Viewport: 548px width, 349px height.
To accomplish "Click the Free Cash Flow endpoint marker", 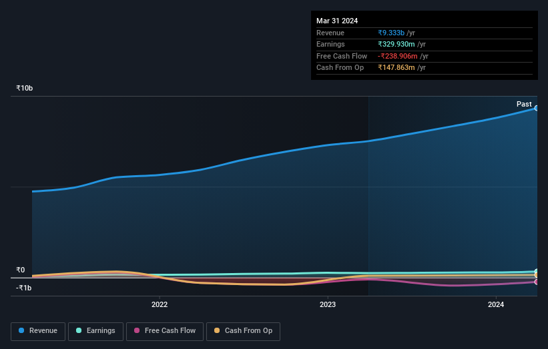I will pos(536,282).
